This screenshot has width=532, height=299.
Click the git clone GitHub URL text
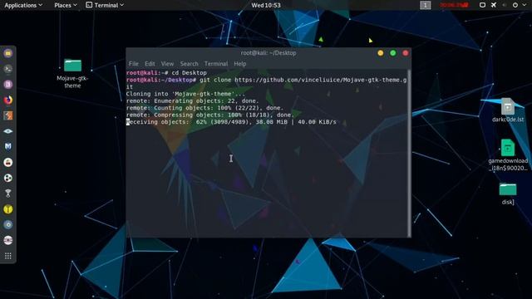[x=320, y=80]
